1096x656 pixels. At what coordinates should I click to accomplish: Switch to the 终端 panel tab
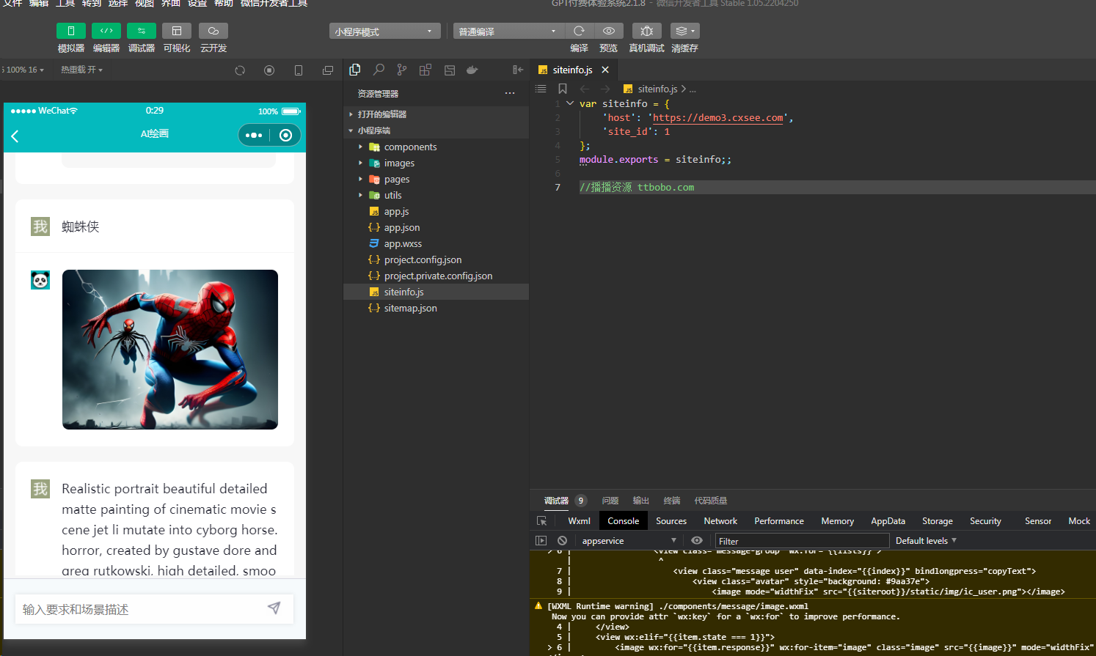click(x=672, y=501)
